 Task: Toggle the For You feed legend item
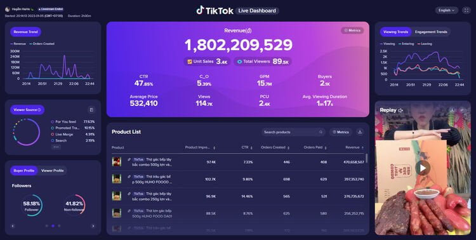click(63, 121)
